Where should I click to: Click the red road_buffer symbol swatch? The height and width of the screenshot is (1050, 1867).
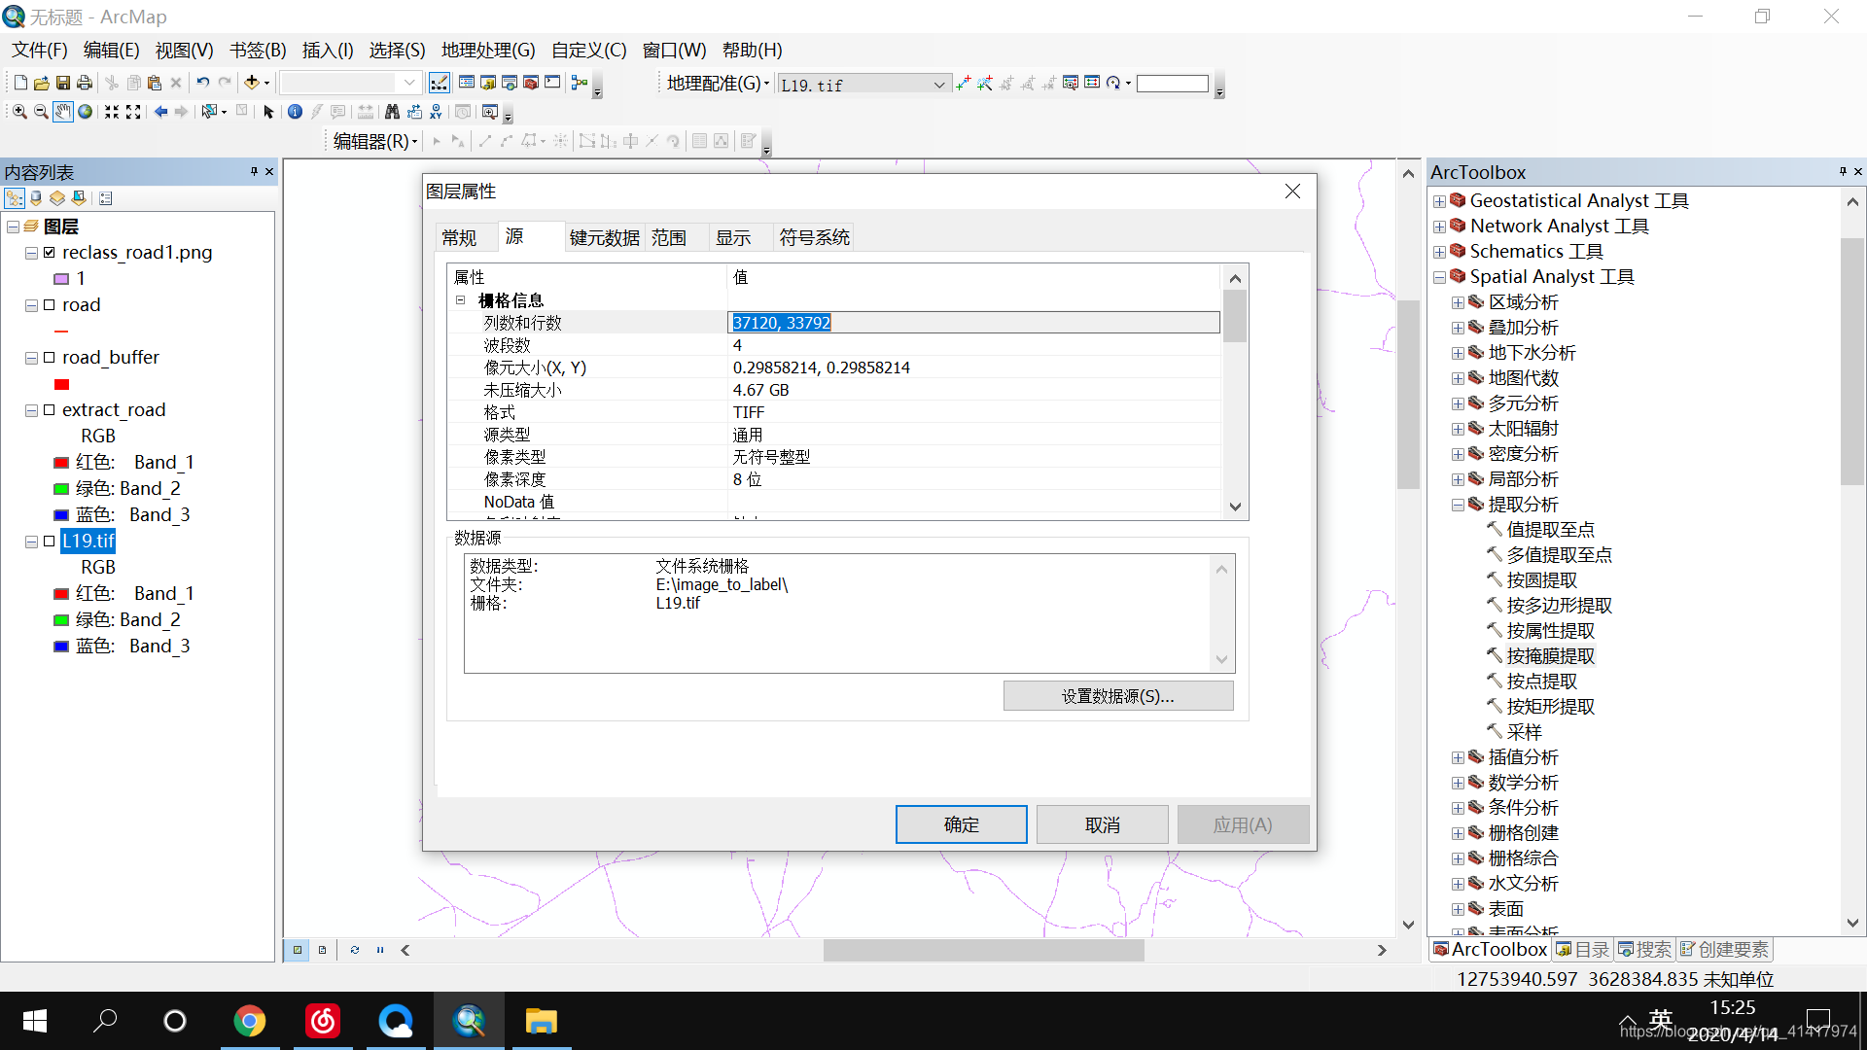(x=62, y=385)
